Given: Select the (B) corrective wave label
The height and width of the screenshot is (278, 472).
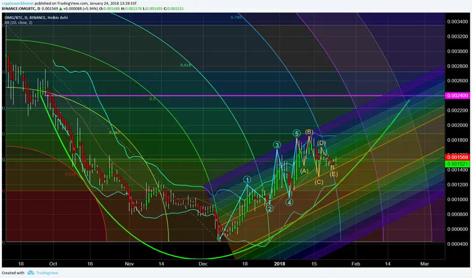Looking at the screenshot, I should (309, 132).
